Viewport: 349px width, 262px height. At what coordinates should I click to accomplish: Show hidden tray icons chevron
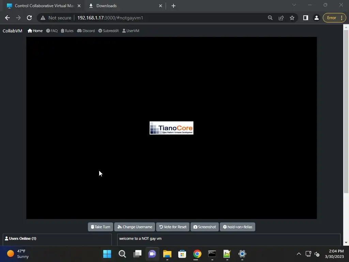coord(299,254)
